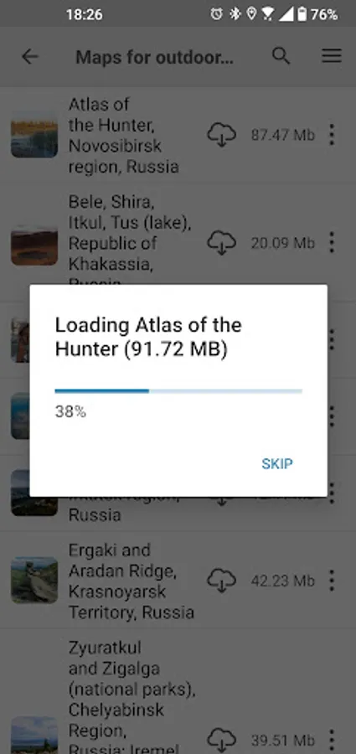356x754 pixels.
Task: Tap the Maps for outdoor title
Action: click(154, 57)
